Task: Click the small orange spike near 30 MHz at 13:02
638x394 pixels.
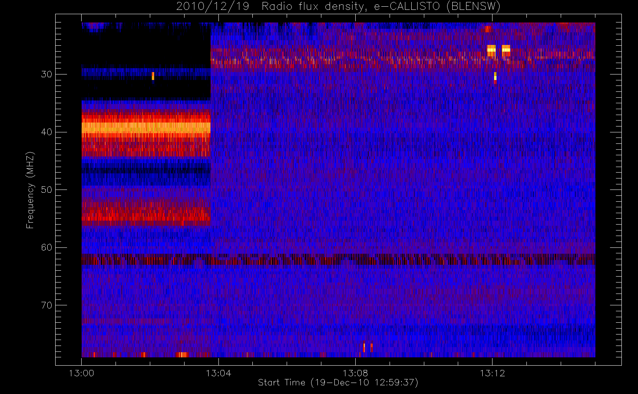Action: (x=153, y=76)
